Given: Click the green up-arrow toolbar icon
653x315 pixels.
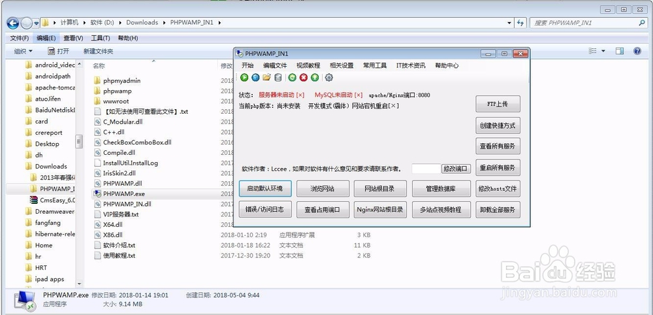Looking at the screenshot, I should coord(315,77).
